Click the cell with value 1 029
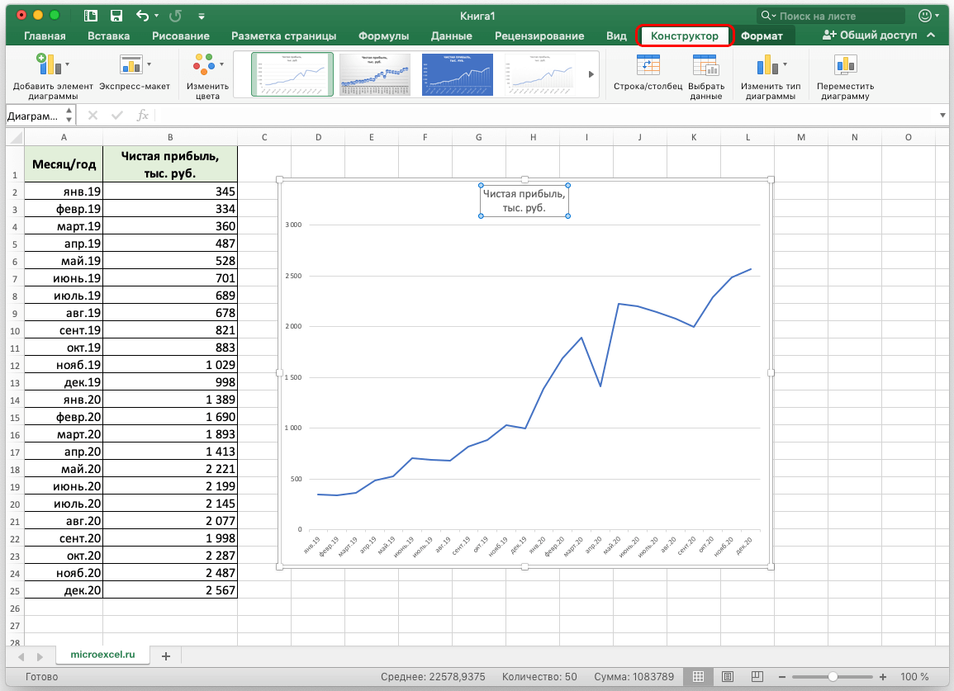Image resolution: width=954 pixels, height=691 pixels. point(170,365)
